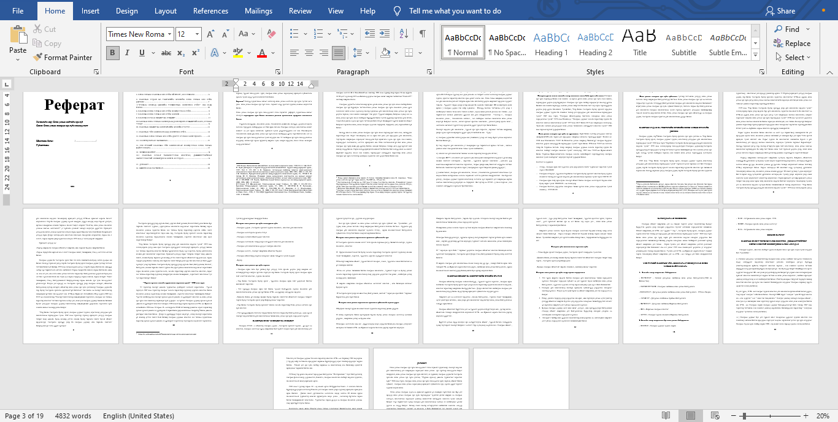The height and width of the screenshot is (422, 838).
Task: Click the Replace button in Editing
Action: [791, 44]
